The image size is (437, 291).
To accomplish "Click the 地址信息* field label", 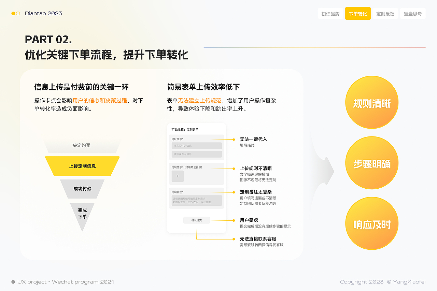I will [178, 139].
